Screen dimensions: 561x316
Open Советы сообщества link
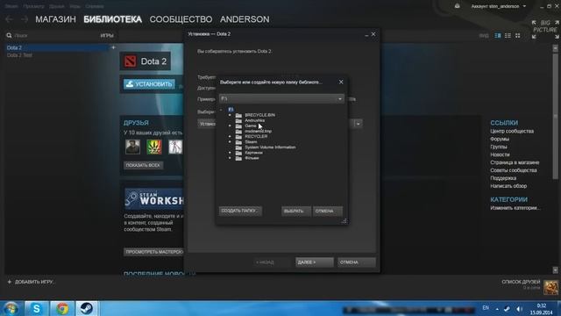coord(514,170)
